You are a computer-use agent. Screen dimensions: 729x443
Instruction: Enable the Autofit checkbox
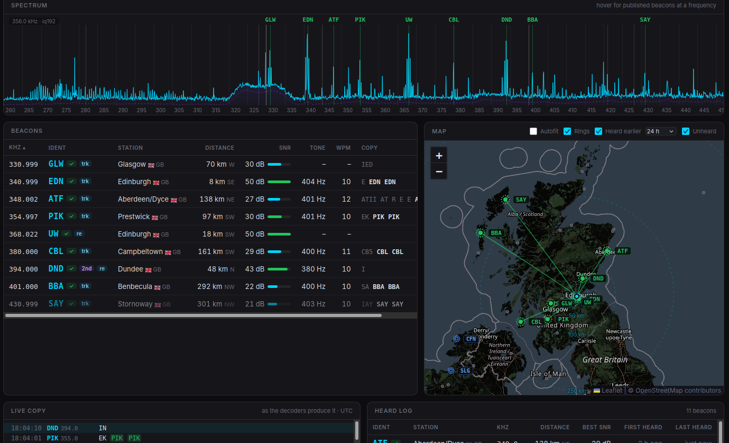[x=533, y=131]
